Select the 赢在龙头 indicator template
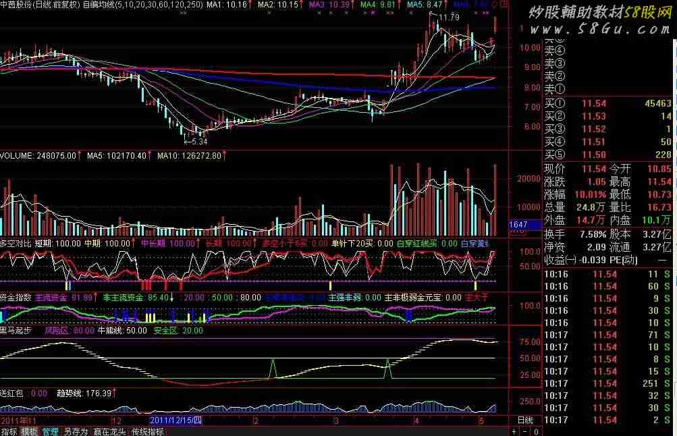The image size is (677, 436). click(x=109, y=431)
